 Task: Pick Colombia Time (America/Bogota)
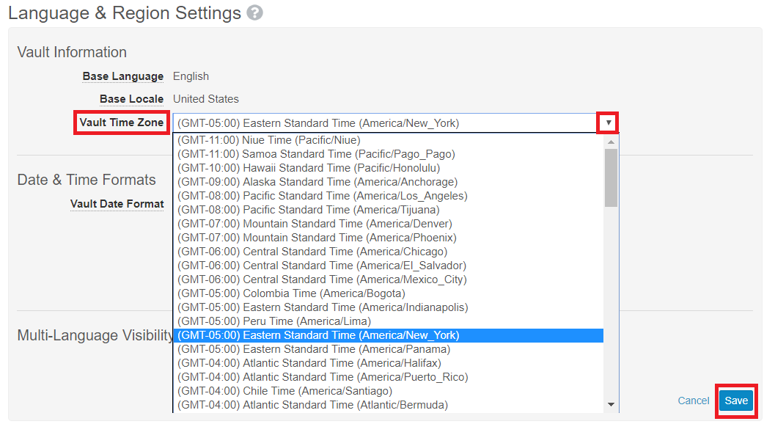(x=291, y=293)
